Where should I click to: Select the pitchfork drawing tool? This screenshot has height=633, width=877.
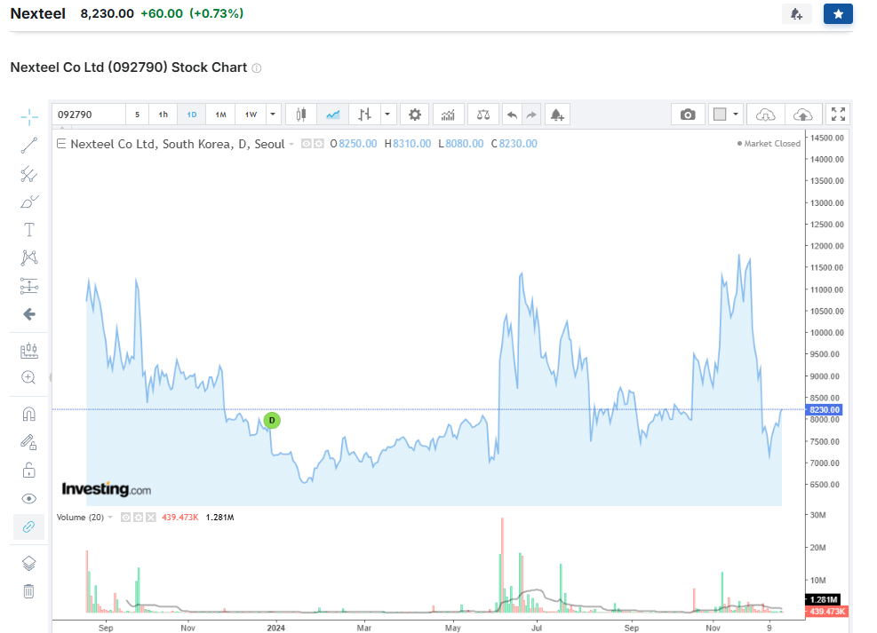pos(29,174)
